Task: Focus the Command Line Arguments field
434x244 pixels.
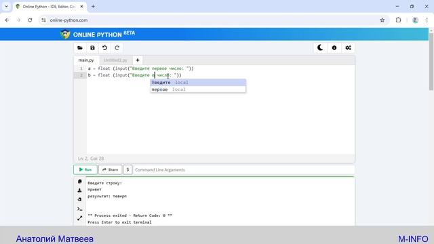Action: [244, 169]
